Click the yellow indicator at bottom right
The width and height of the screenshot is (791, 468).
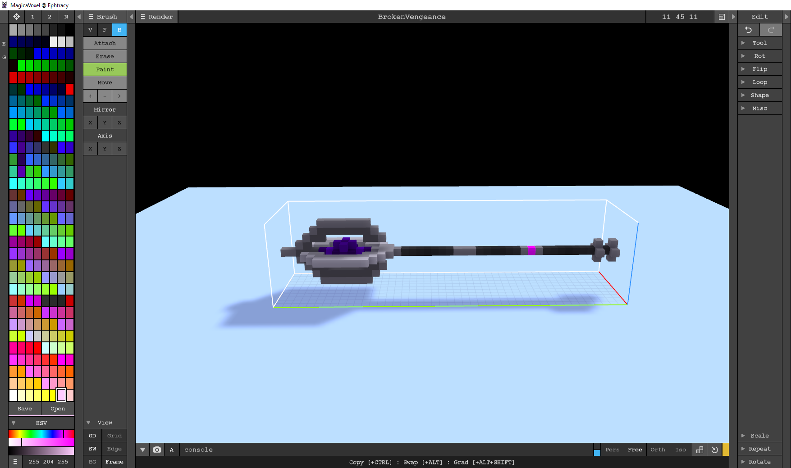[726, 450]
